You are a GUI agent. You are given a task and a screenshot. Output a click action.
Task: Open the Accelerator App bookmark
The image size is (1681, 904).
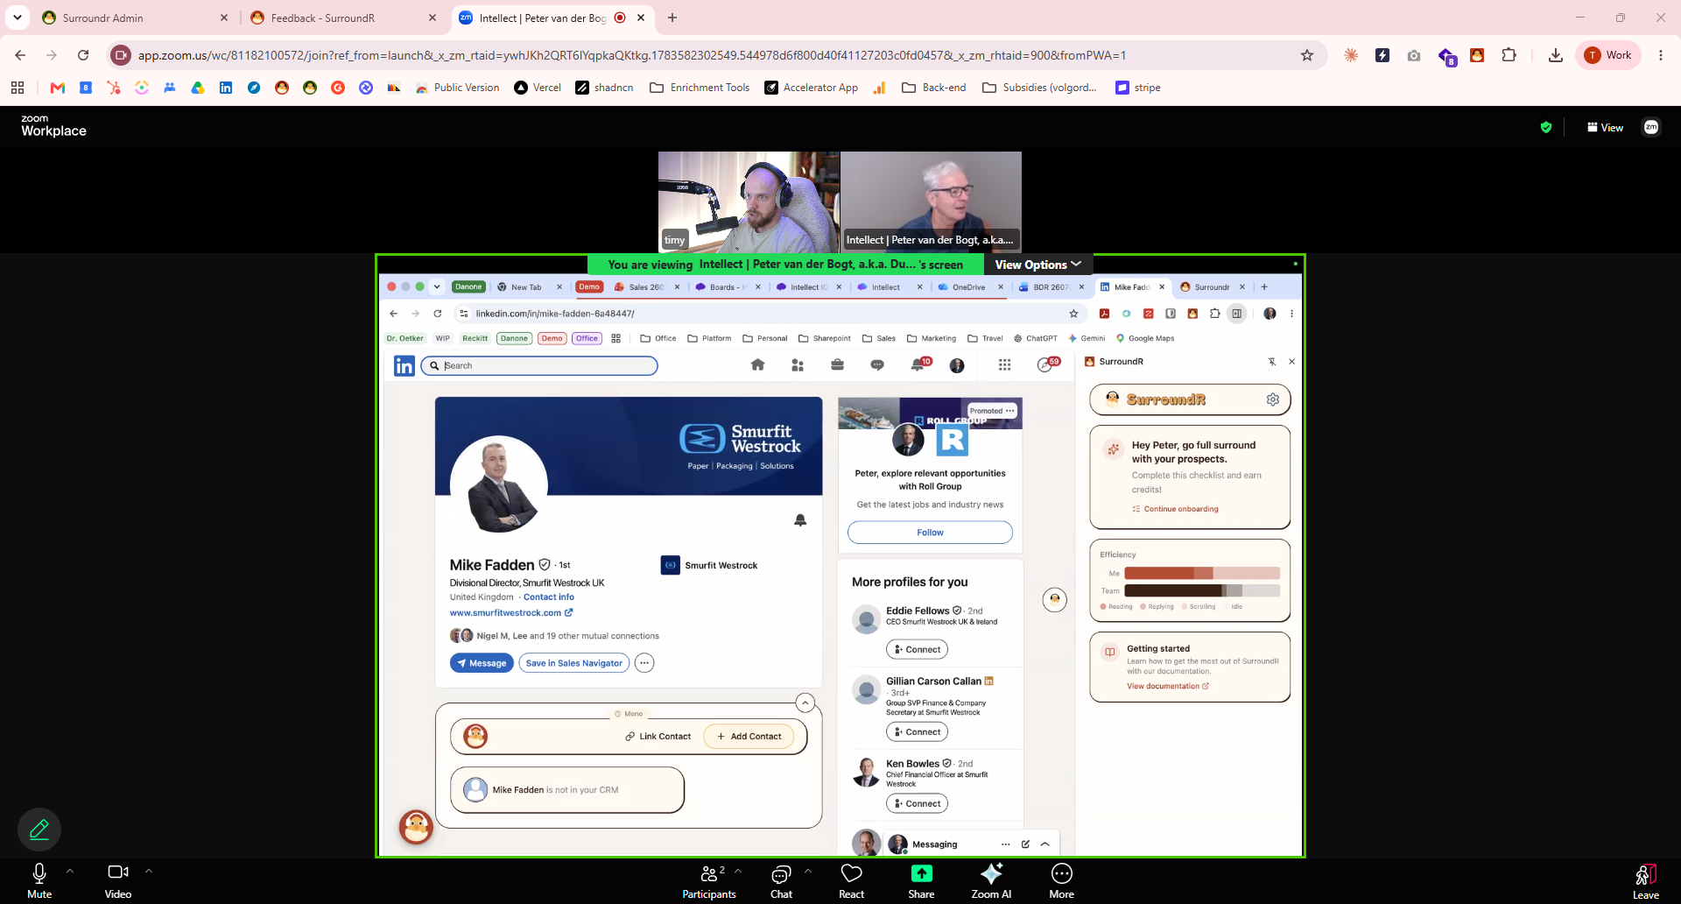tap(811, 88)
